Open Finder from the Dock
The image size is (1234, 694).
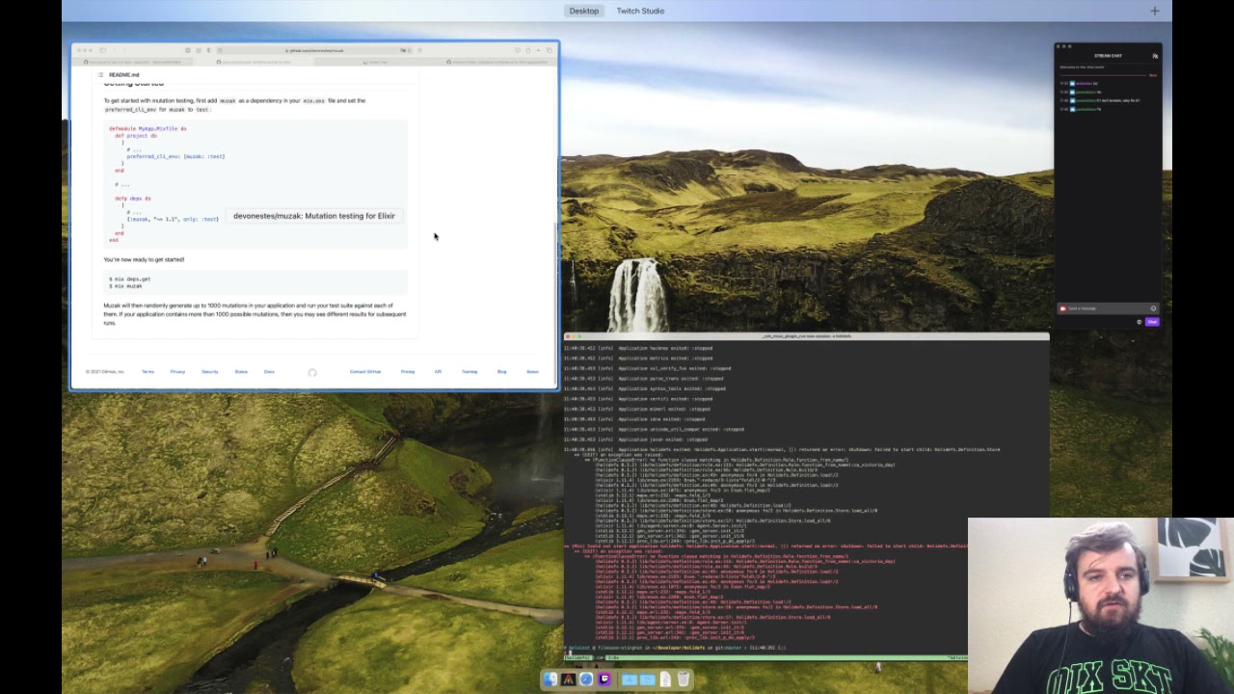point(550,680)
